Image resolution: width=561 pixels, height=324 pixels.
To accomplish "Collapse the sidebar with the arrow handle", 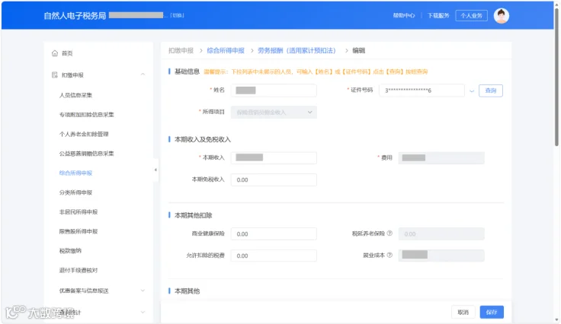I will 155,170.
